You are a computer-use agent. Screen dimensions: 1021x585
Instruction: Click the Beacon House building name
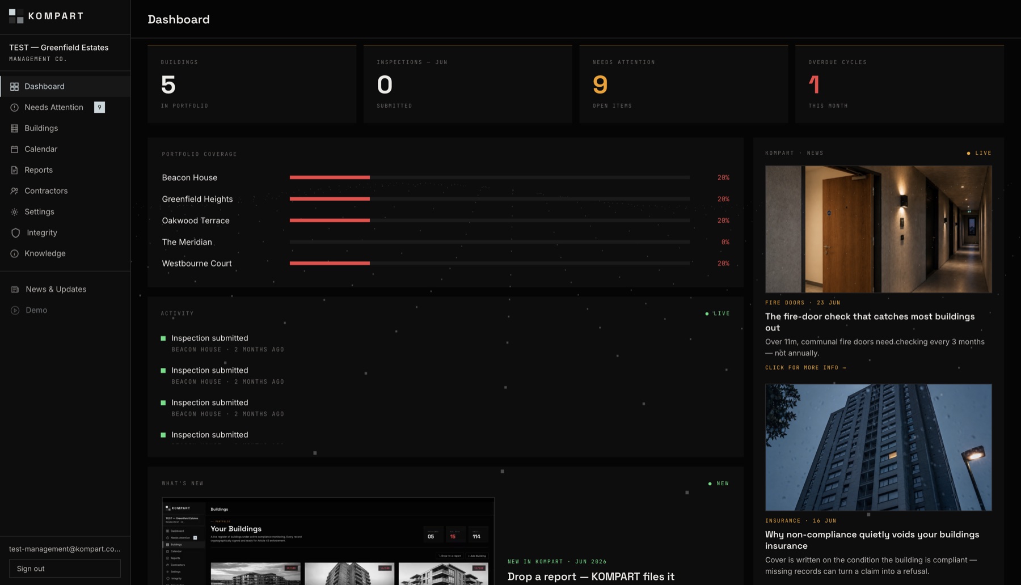189,177
